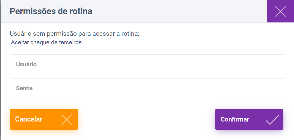Close the Permissões de rotina dialog
294x140 pixels.
[280, 11]
